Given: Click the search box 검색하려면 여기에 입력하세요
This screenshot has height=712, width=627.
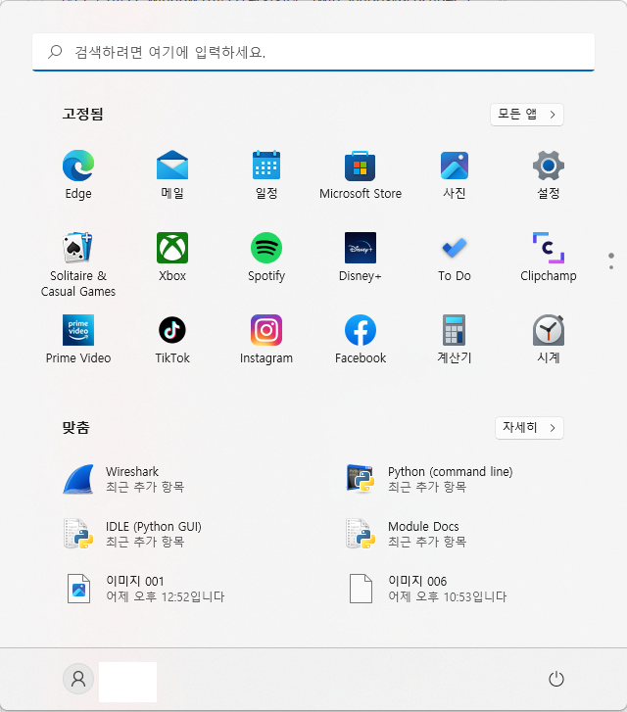Looking at the screenshot, I should [x=313, y=52].
